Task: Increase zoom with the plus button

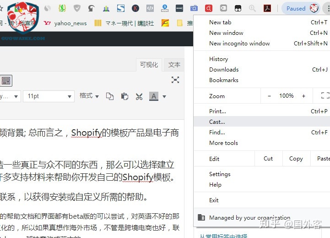Action: pyautogui.click(x=303, y=96)
